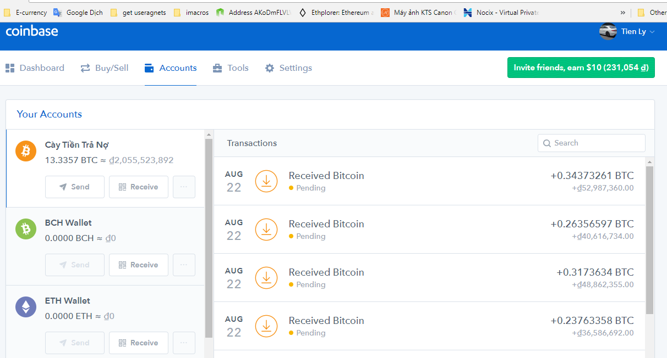Select the purple ETH Wallet icon

[26, 306]
